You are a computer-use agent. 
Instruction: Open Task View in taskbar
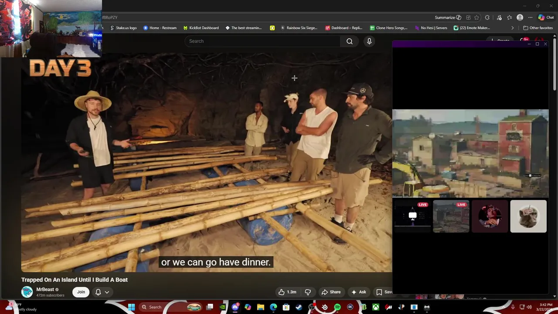[x=210, y=307]
